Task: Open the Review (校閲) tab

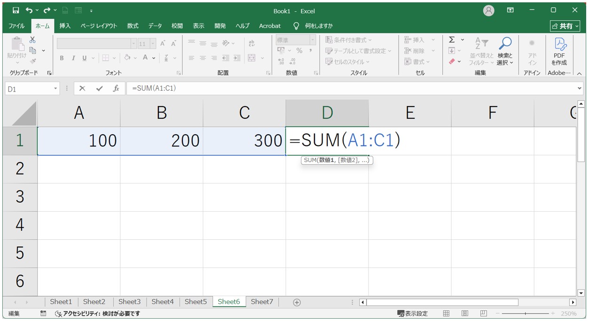Action: [x=177, y=26]
